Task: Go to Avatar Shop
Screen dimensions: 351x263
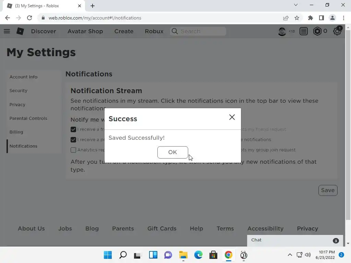Action: [85, 31]
